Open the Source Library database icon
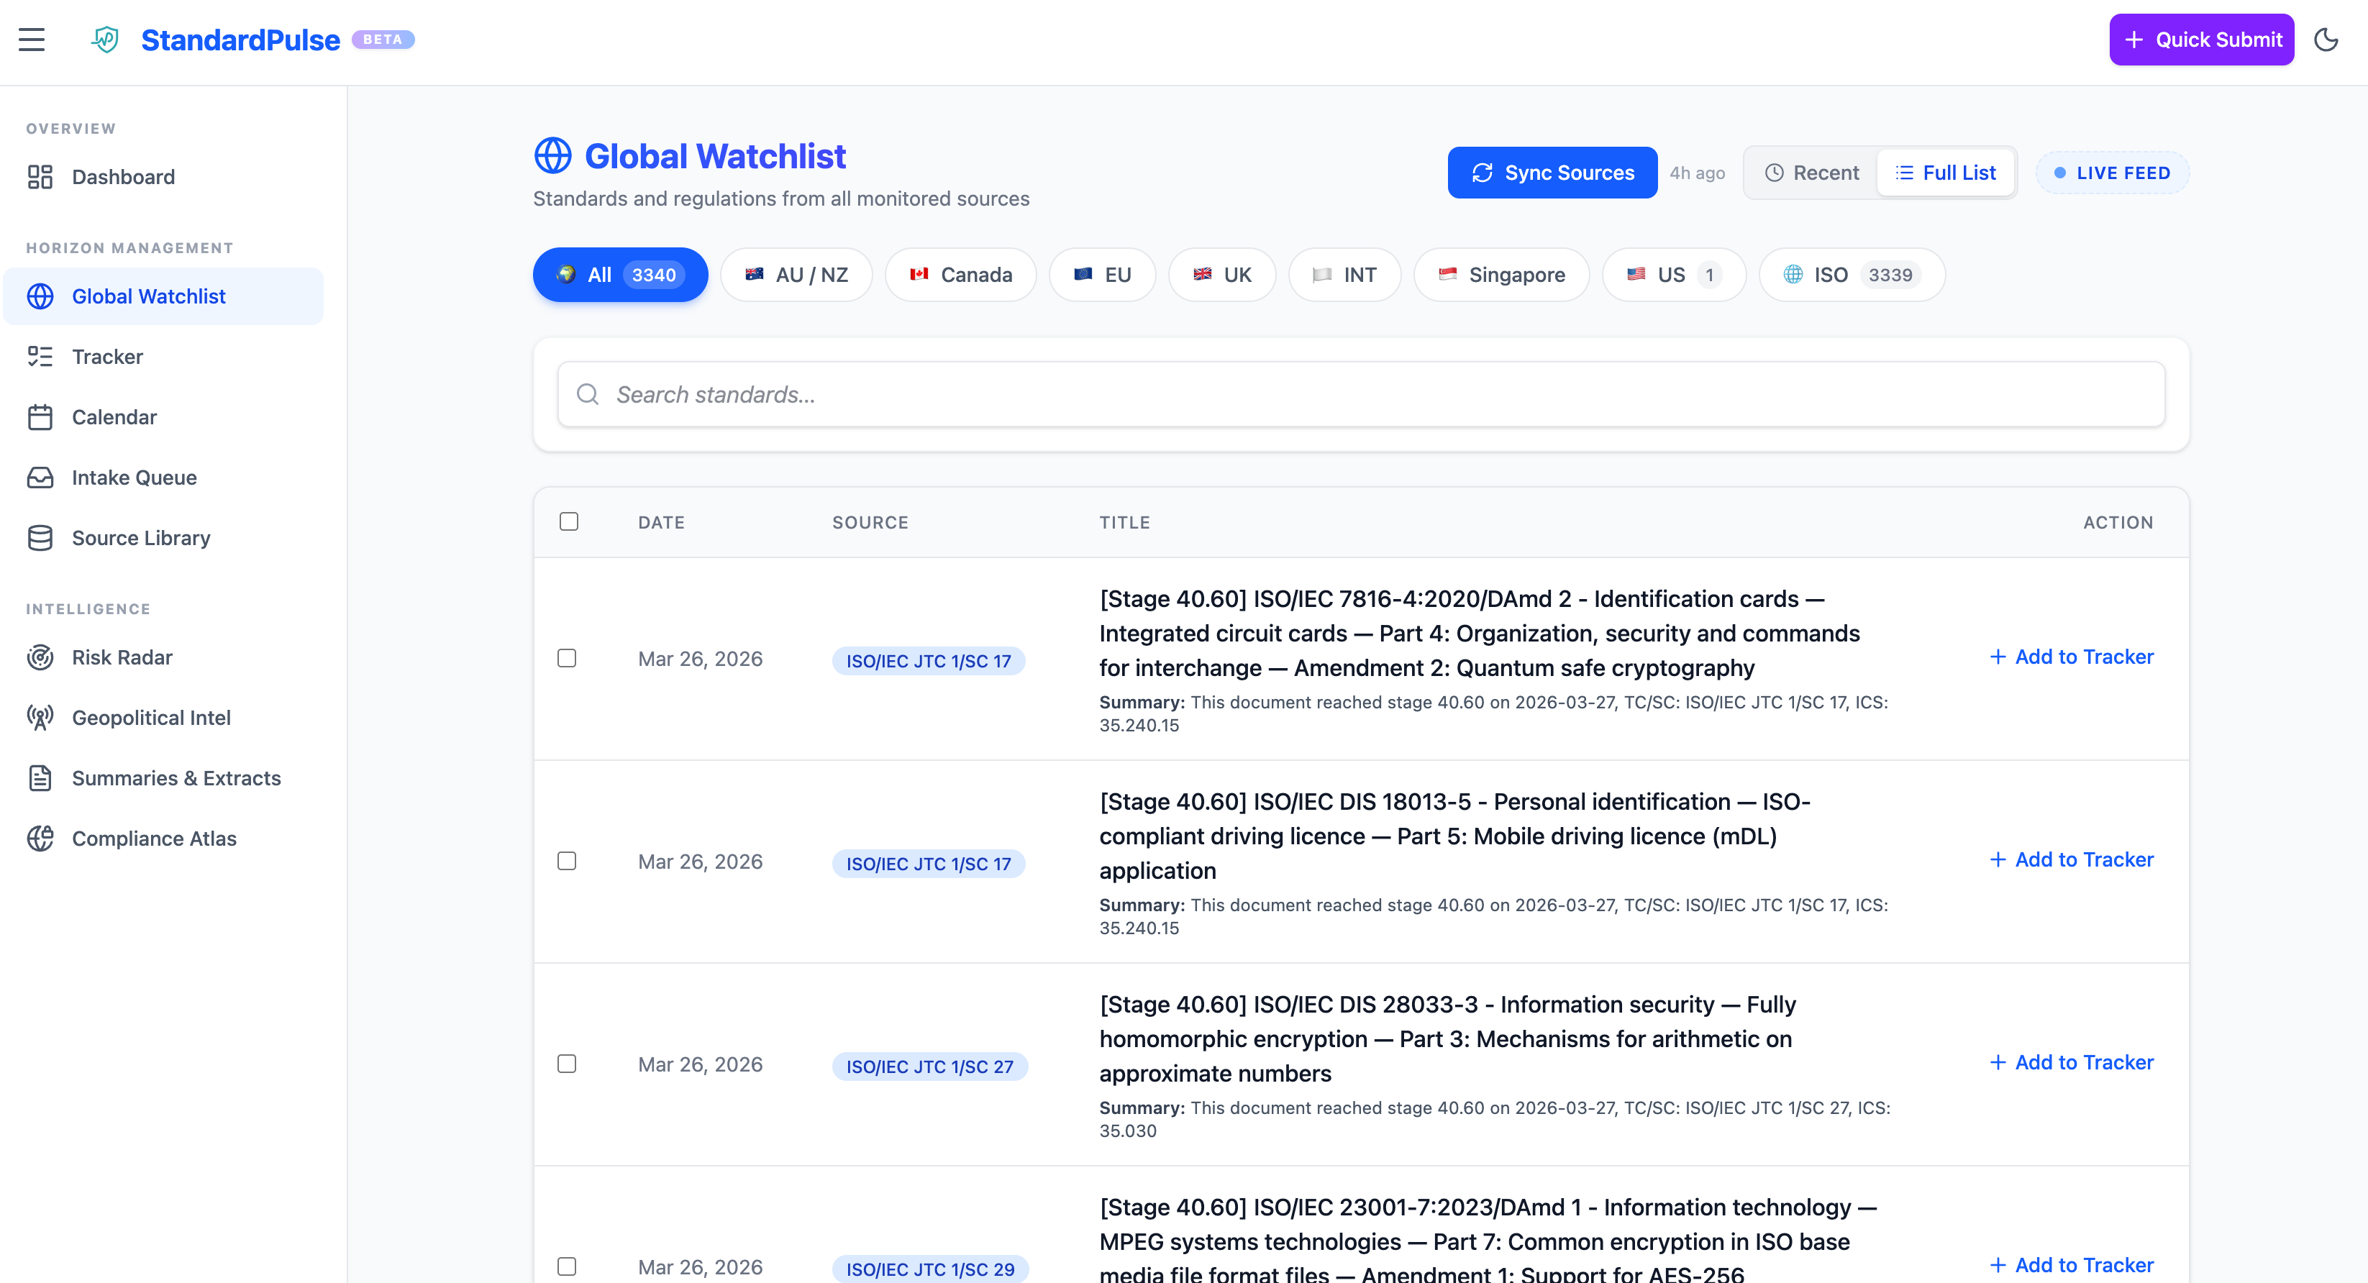The width and height of the screenshot is (2368, 1283). point(40,538)
